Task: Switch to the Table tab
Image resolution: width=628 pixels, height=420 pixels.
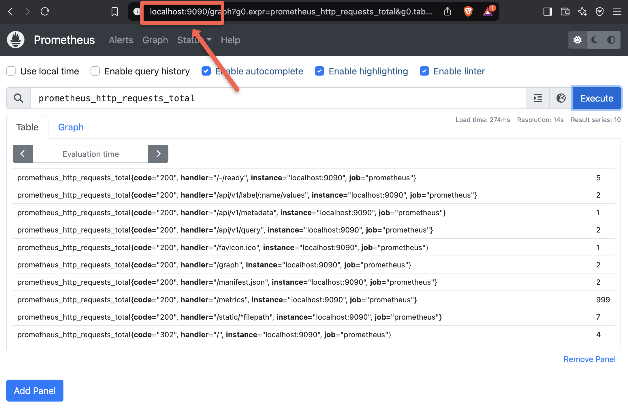Action: pyautogui.click(x=27, y=127)
